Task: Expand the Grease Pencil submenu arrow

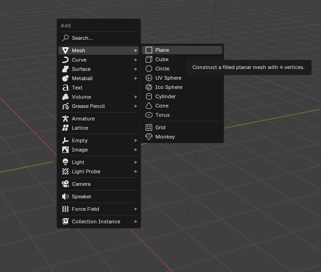Action: pyautogui.click(x=135, y=106)
